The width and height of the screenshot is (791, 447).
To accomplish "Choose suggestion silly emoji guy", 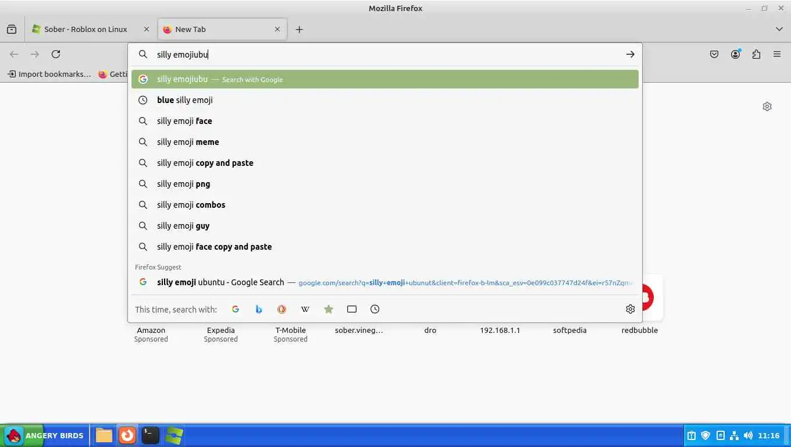I will (385, 226).
